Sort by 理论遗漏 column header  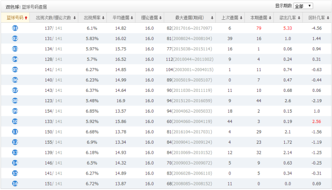(150, 18)
